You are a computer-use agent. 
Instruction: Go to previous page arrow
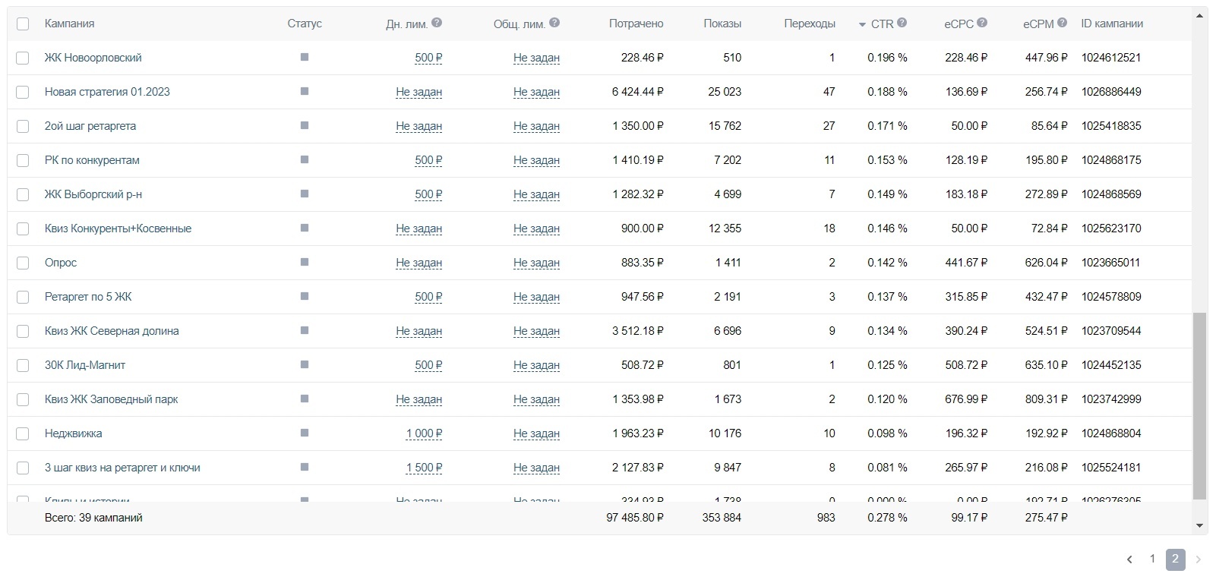click(x=1129, y=559)
